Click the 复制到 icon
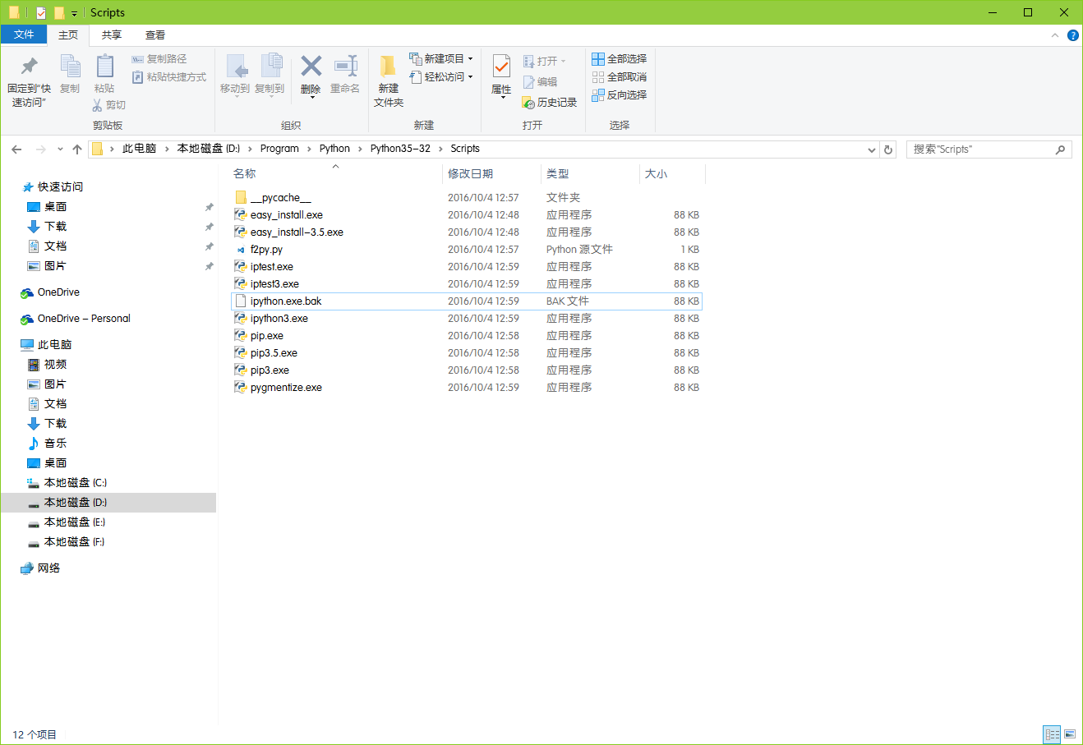The height and width of the screenshot is (745, 1083). tap(270, 66)
